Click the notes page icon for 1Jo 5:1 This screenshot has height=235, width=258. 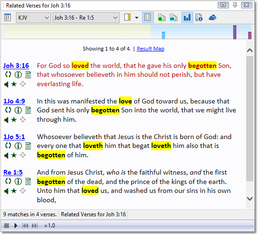point(28,146)
